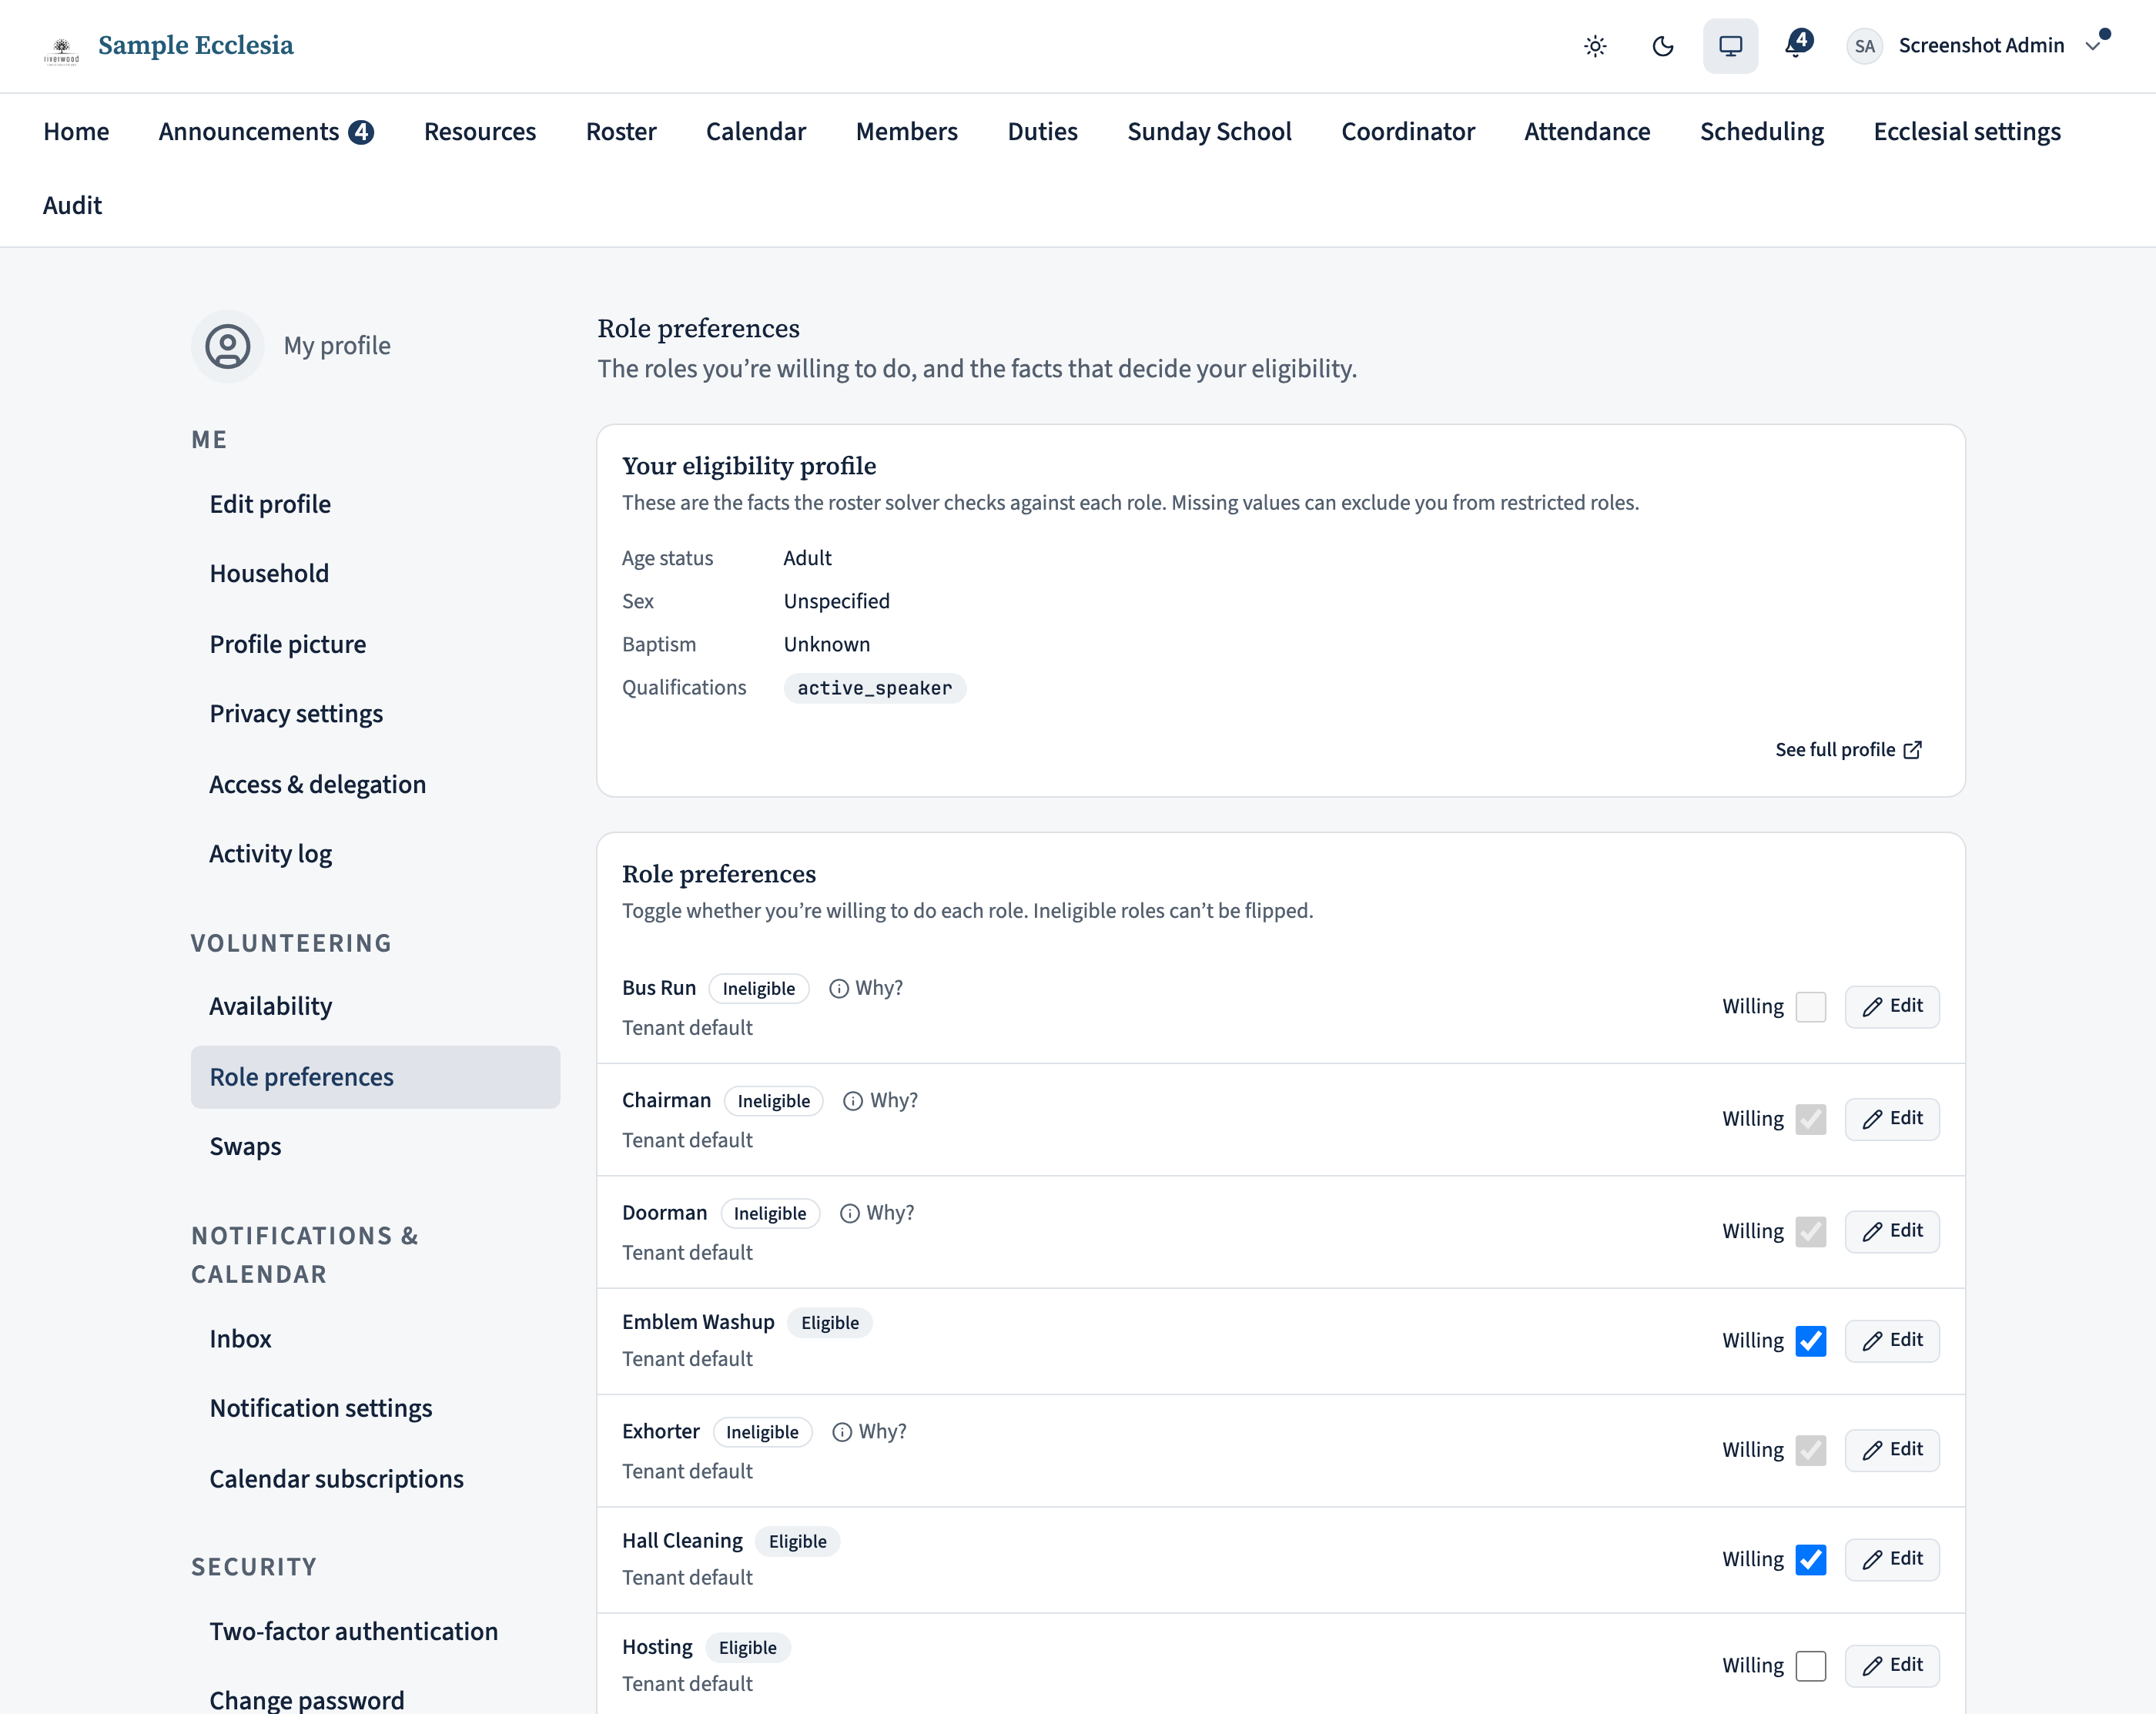The height and width of the screenshot is (1714, 2156).
Task: Open notifications bell icon
Action: pos(1798,44)
